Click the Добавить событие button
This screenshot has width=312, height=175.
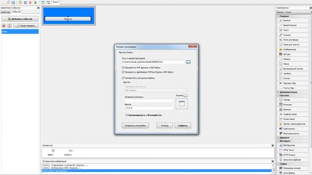click(x=20, y=19)
